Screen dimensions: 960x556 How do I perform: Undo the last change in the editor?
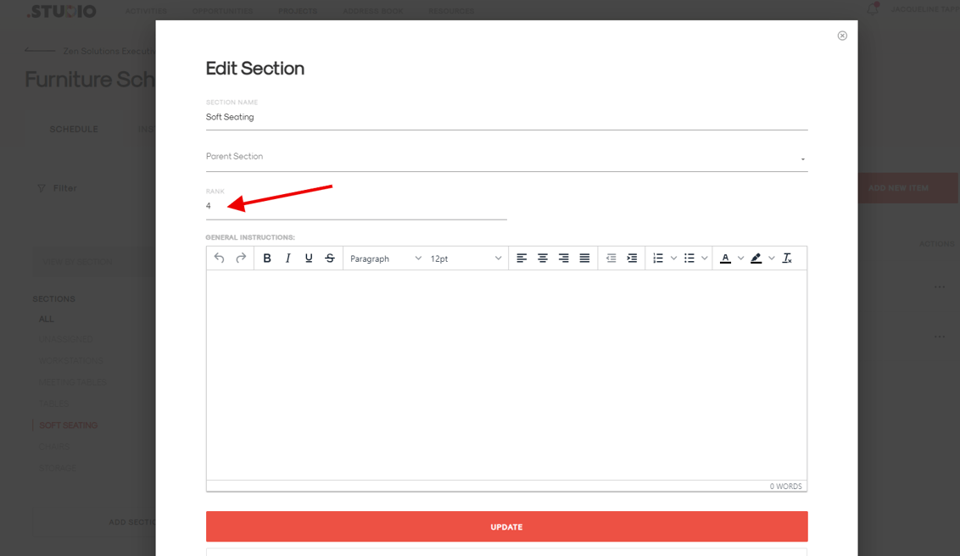[220, 258]
